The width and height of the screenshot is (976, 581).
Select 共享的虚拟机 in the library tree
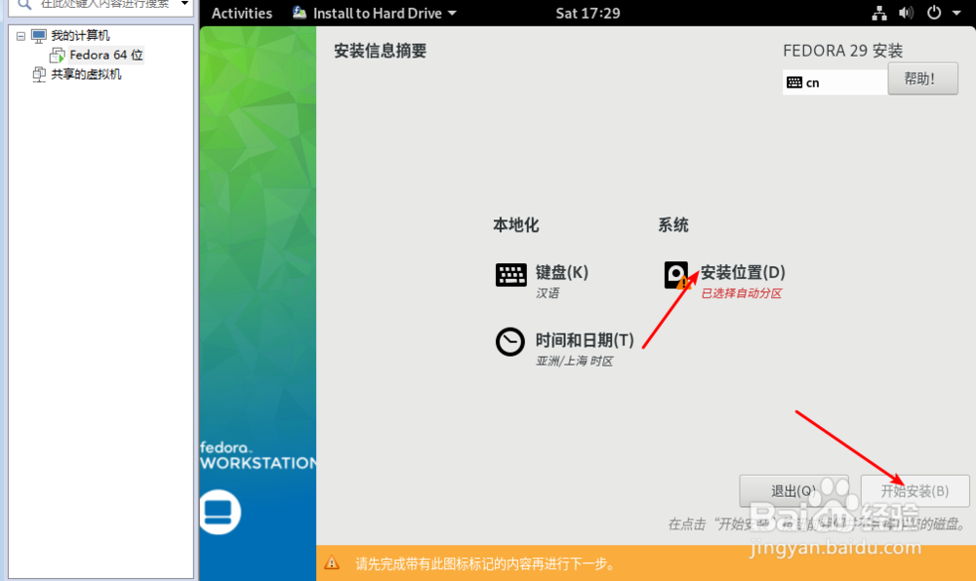(x=86, y=74)
